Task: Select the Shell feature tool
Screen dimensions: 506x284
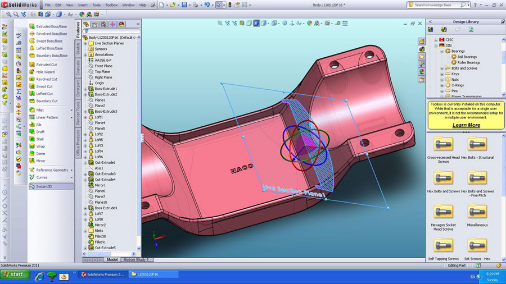Action: [36, 139]
